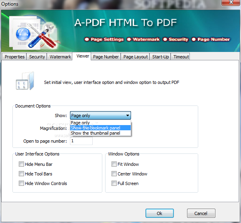Check the Full Screen option
241x223 pixels.
tap(114, 183)
